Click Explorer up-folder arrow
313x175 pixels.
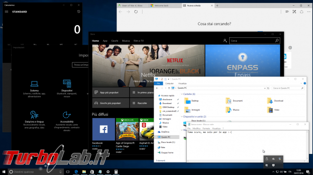(169, 88)
